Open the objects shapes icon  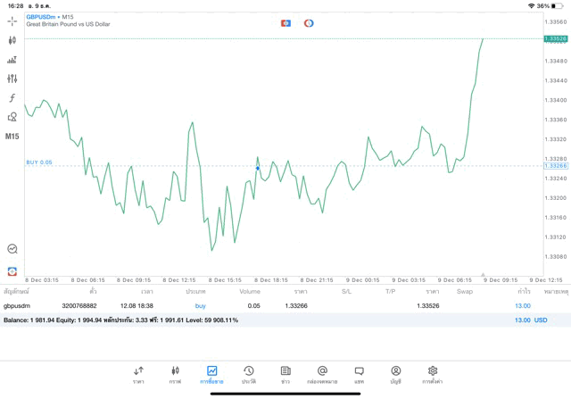tap(12, 117)
